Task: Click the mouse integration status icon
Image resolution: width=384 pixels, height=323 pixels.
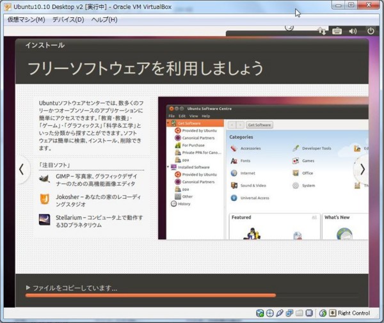Action: [x=323, y=313]
